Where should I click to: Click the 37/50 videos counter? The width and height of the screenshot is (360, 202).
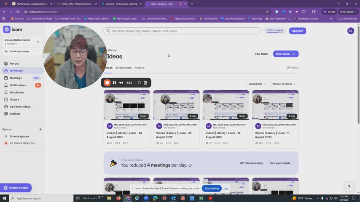(x=275, y=30)
